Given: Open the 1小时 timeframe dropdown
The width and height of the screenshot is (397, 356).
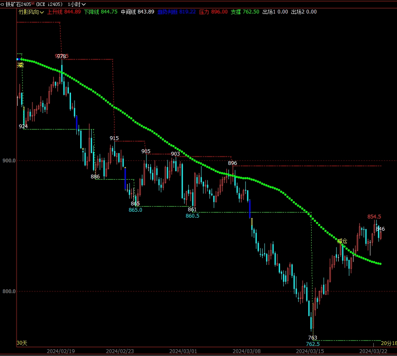Looking at the screenshot, I should (x=77, y=4).
